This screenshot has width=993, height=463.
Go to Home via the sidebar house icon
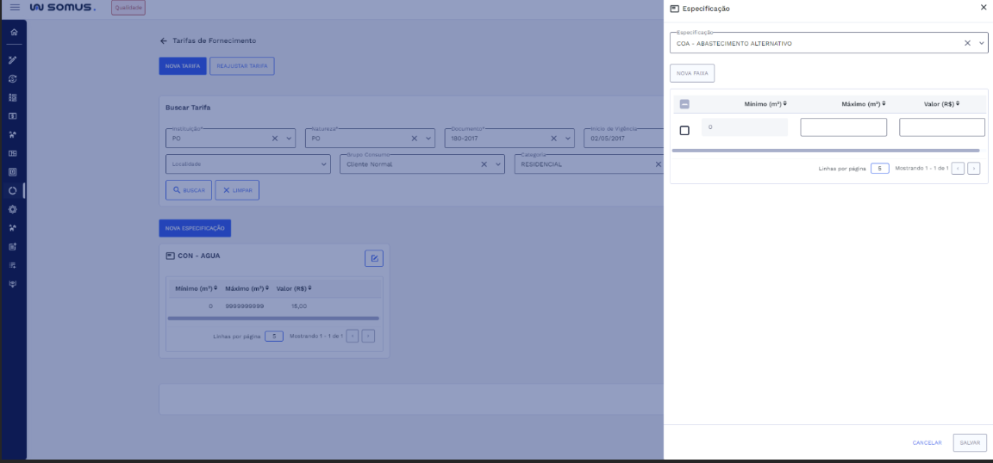(x=13, y=33)
